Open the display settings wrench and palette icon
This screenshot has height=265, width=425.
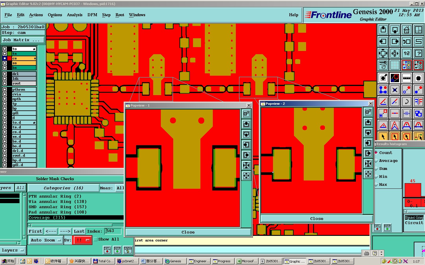click(x=383, y=65)
